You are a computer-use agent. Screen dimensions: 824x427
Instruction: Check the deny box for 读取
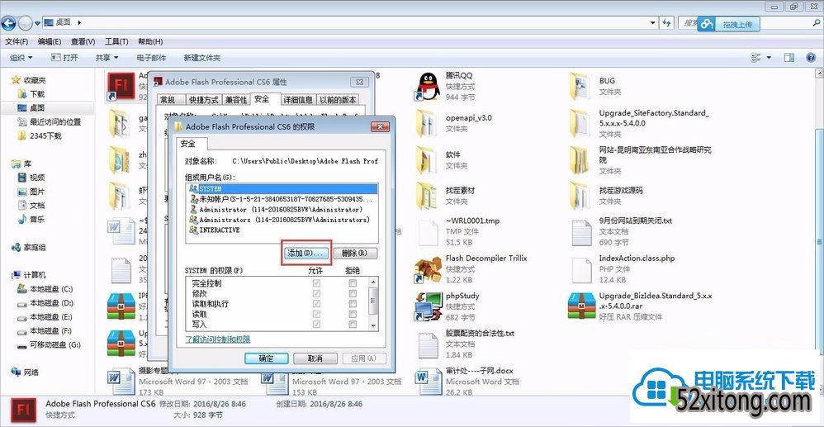(353, 314)
